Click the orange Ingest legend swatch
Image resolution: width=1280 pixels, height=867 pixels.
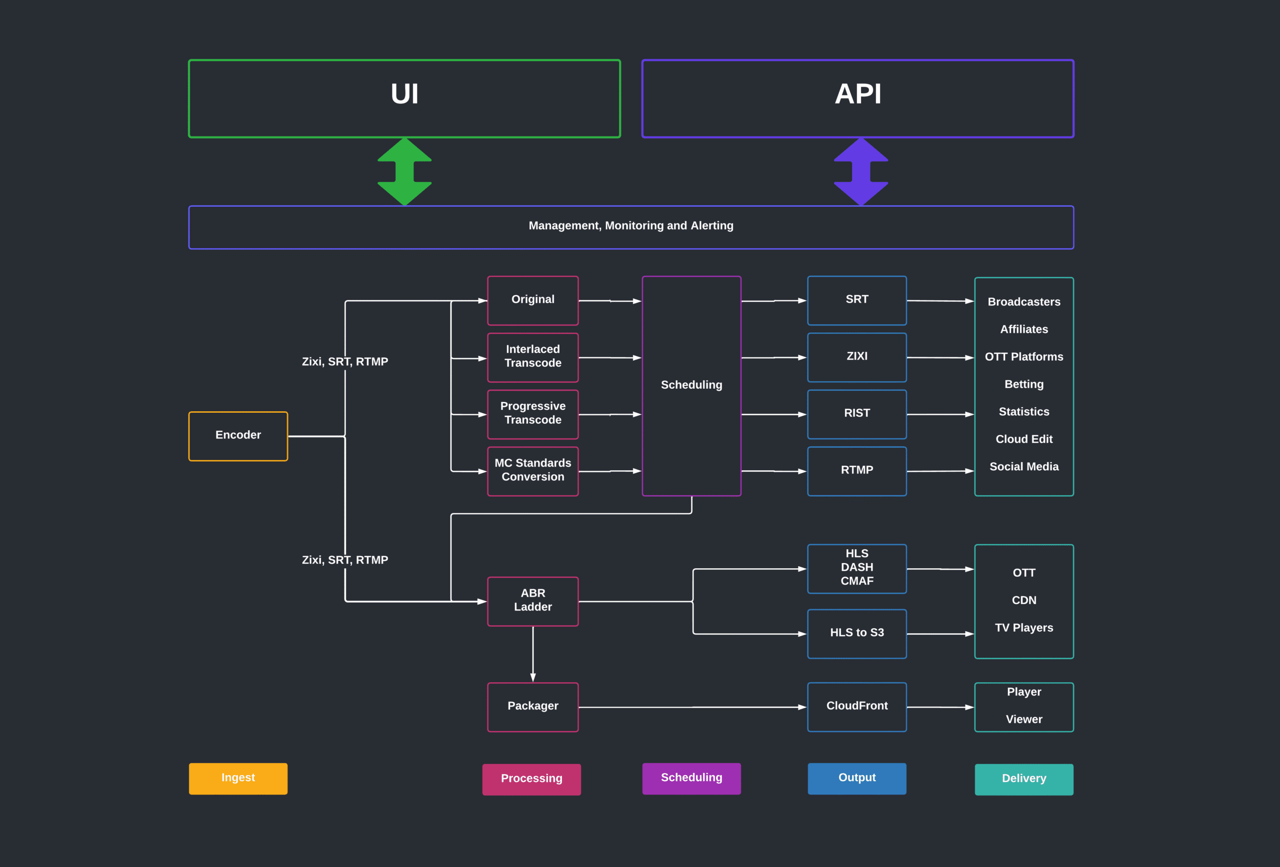point(238,779)
